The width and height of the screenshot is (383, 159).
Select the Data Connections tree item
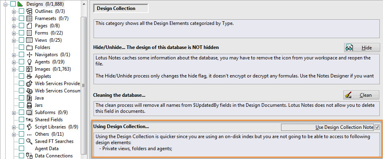click(54, 156)
